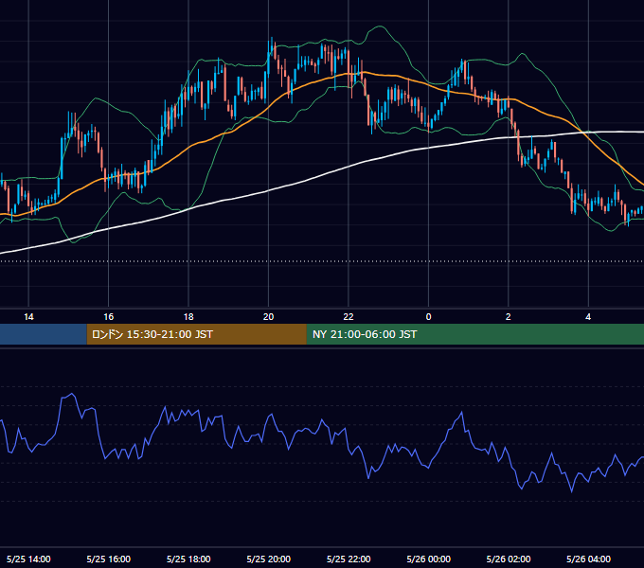Image resolution: width=644 pixels, height=568 pixels.
Task: Click the 5/25 22:00 date label
Action: pyautogui.click(x=349, y=559)
